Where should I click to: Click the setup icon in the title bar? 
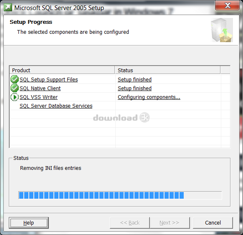8,8
